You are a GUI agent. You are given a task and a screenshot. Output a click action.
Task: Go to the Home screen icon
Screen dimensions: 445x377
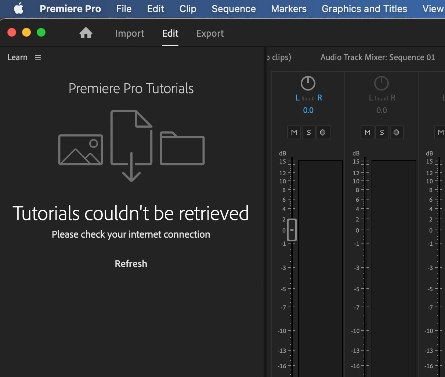click(x=86, y=33)
